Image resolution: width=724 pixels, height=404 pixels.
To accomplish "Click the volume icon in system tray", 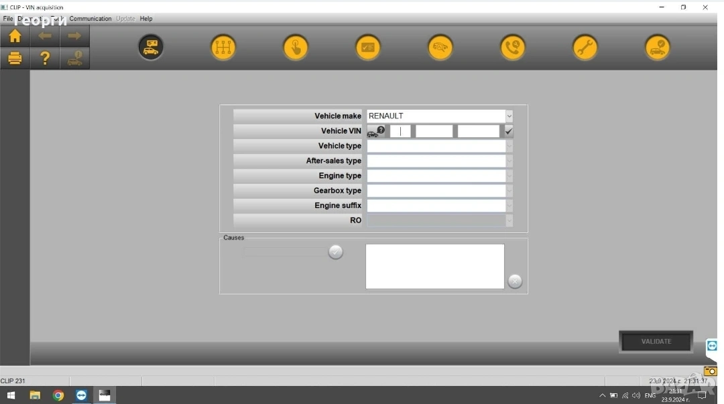I will point(636,395).
